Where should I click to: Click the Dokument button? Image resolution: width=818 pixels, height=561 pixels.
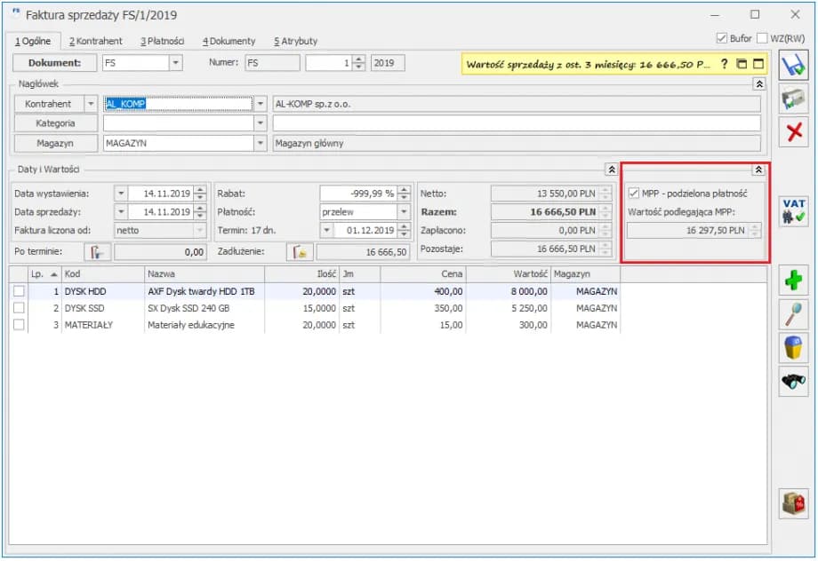tap(55, 63)
